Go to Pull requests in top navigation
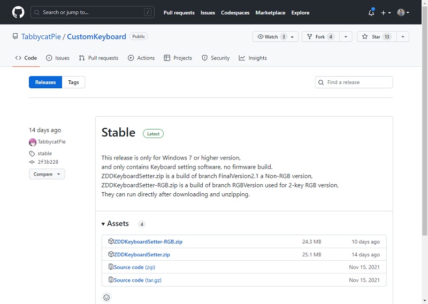This screenshot has width=428, height=304. pyautogui.click(x=179, y=12)
